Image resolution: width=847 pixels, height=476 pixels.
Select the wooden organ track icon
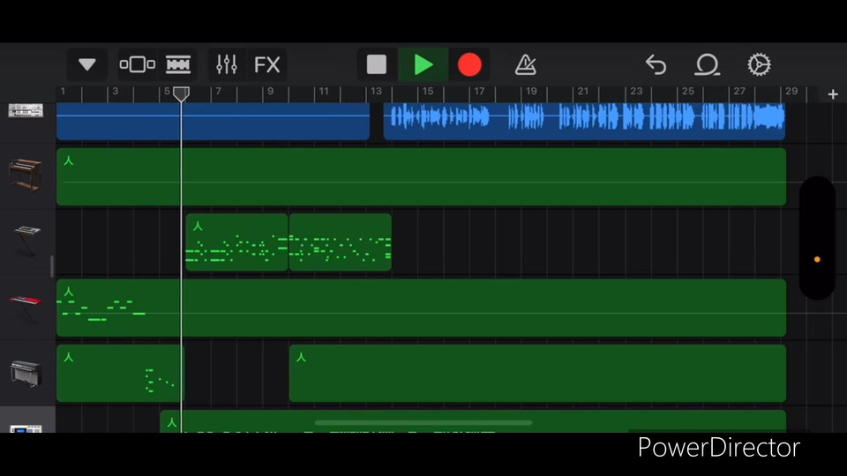point(25,175)
